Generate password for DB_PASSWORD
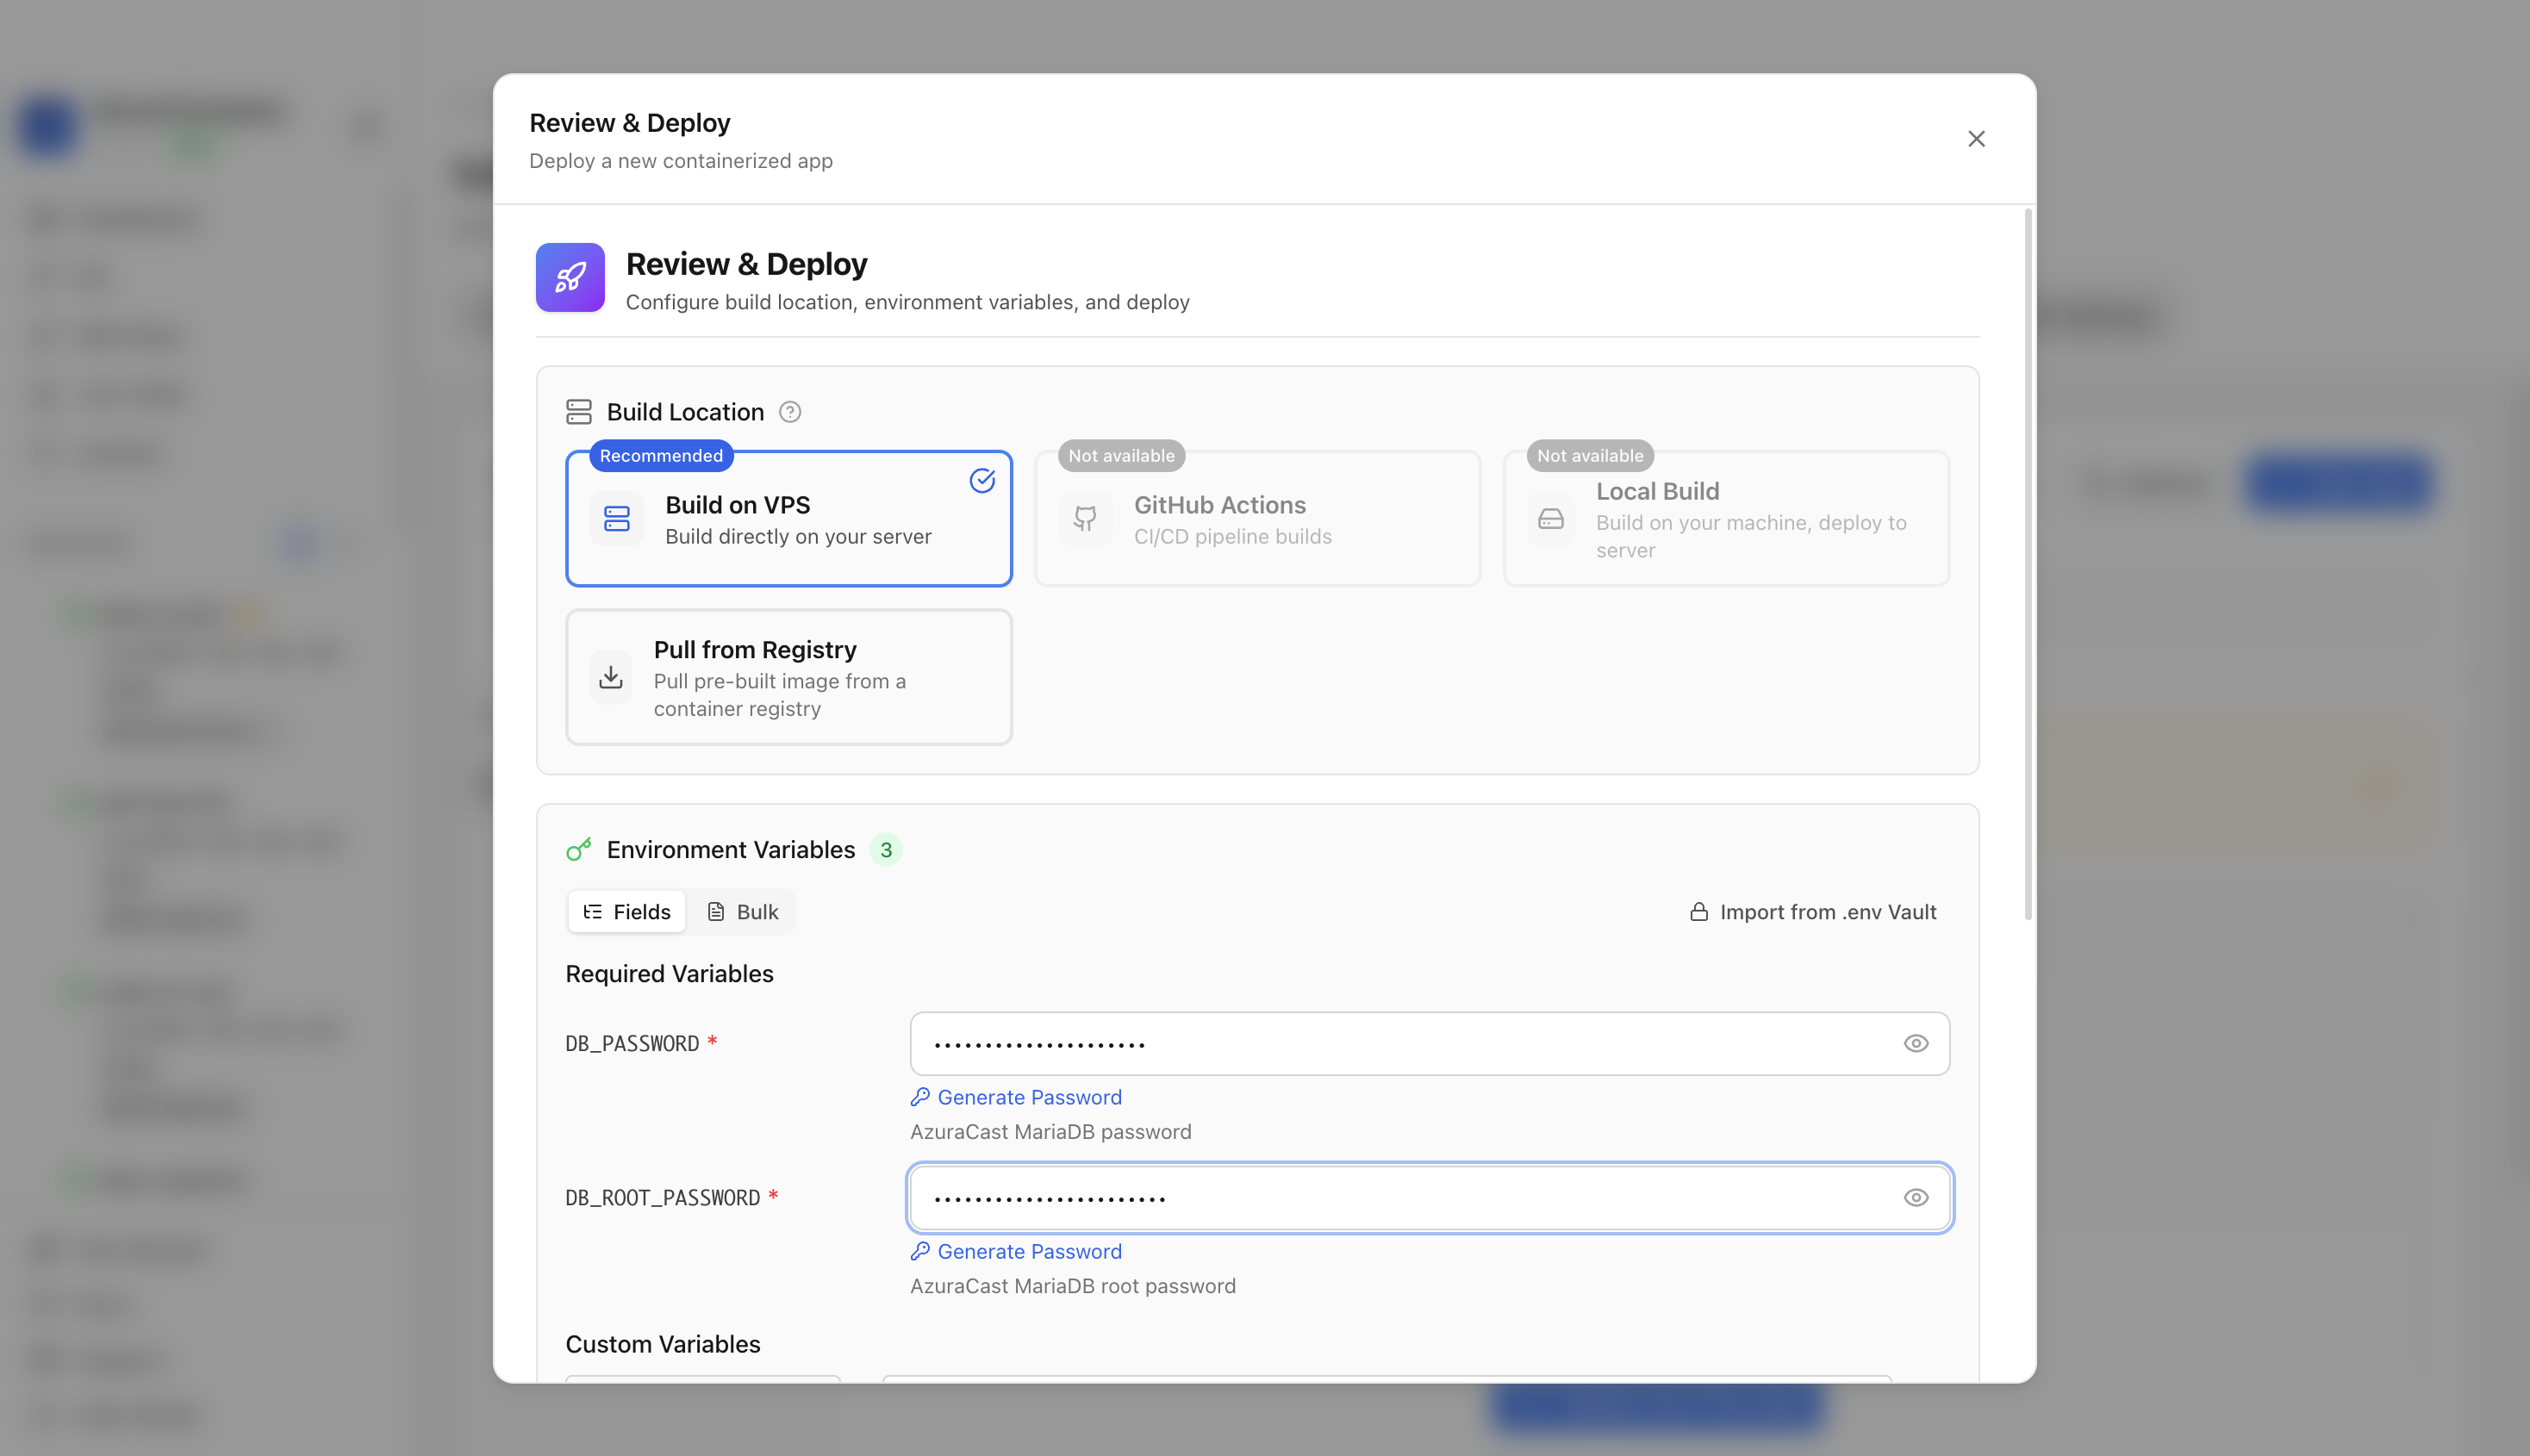 (x=1016, y=1097)
